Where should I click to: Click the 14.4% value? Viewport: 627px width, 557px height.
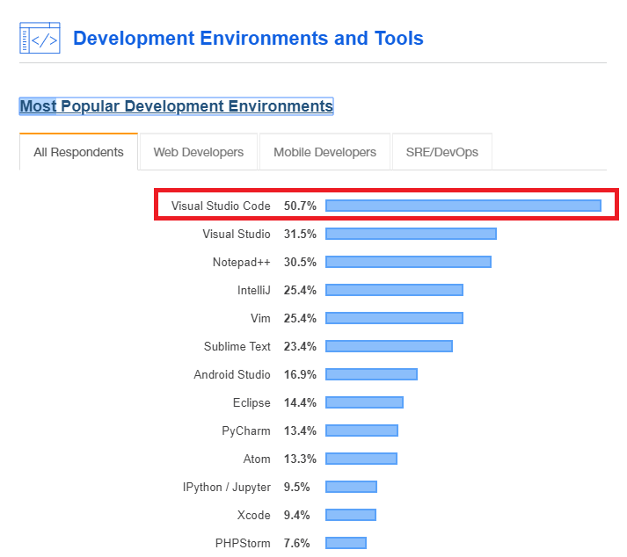click(300, 402)
